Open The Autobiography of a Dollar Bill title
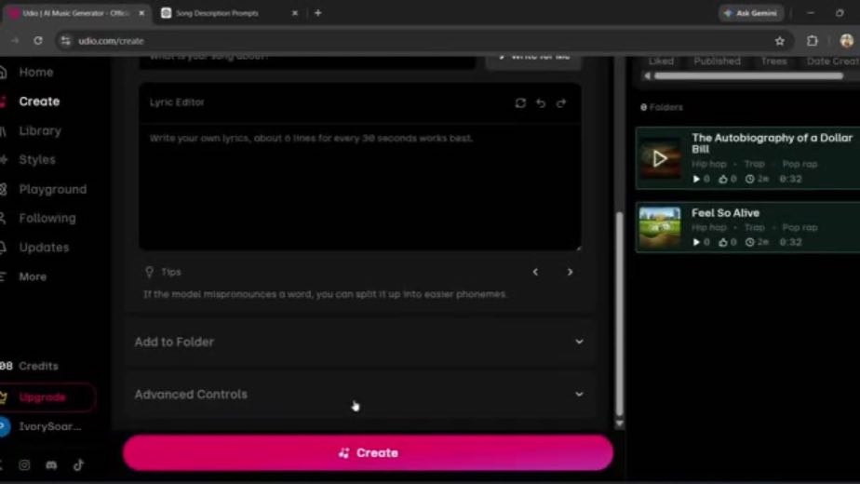This screenshot has height=484, width=860. (x=772, y=143)
